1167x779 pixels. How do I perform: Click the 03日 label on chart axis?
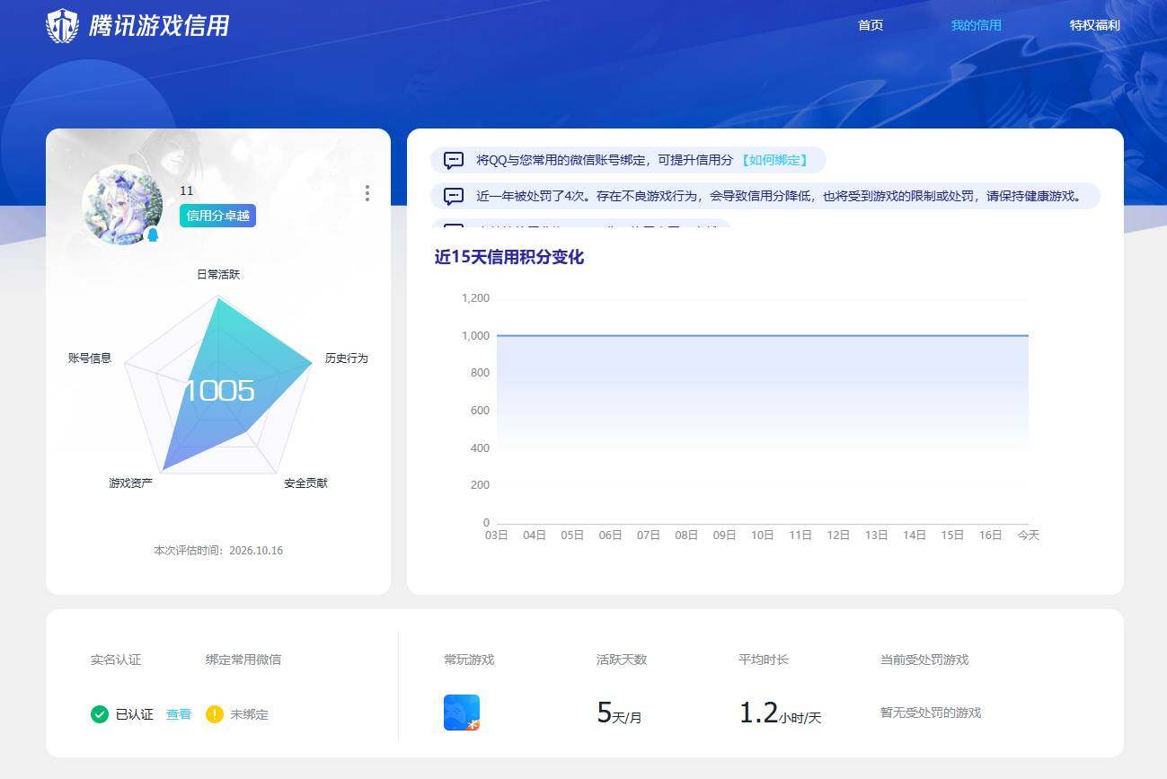click(x=497, y=535)
